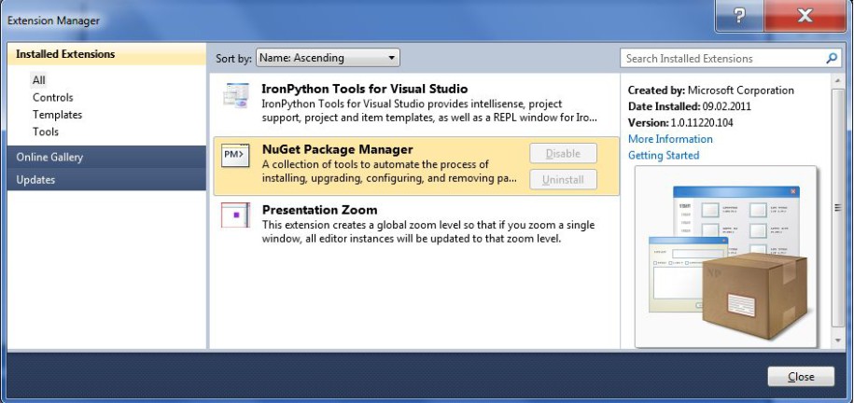Select the Templates category
854x403 pixels.
point(57,115)
